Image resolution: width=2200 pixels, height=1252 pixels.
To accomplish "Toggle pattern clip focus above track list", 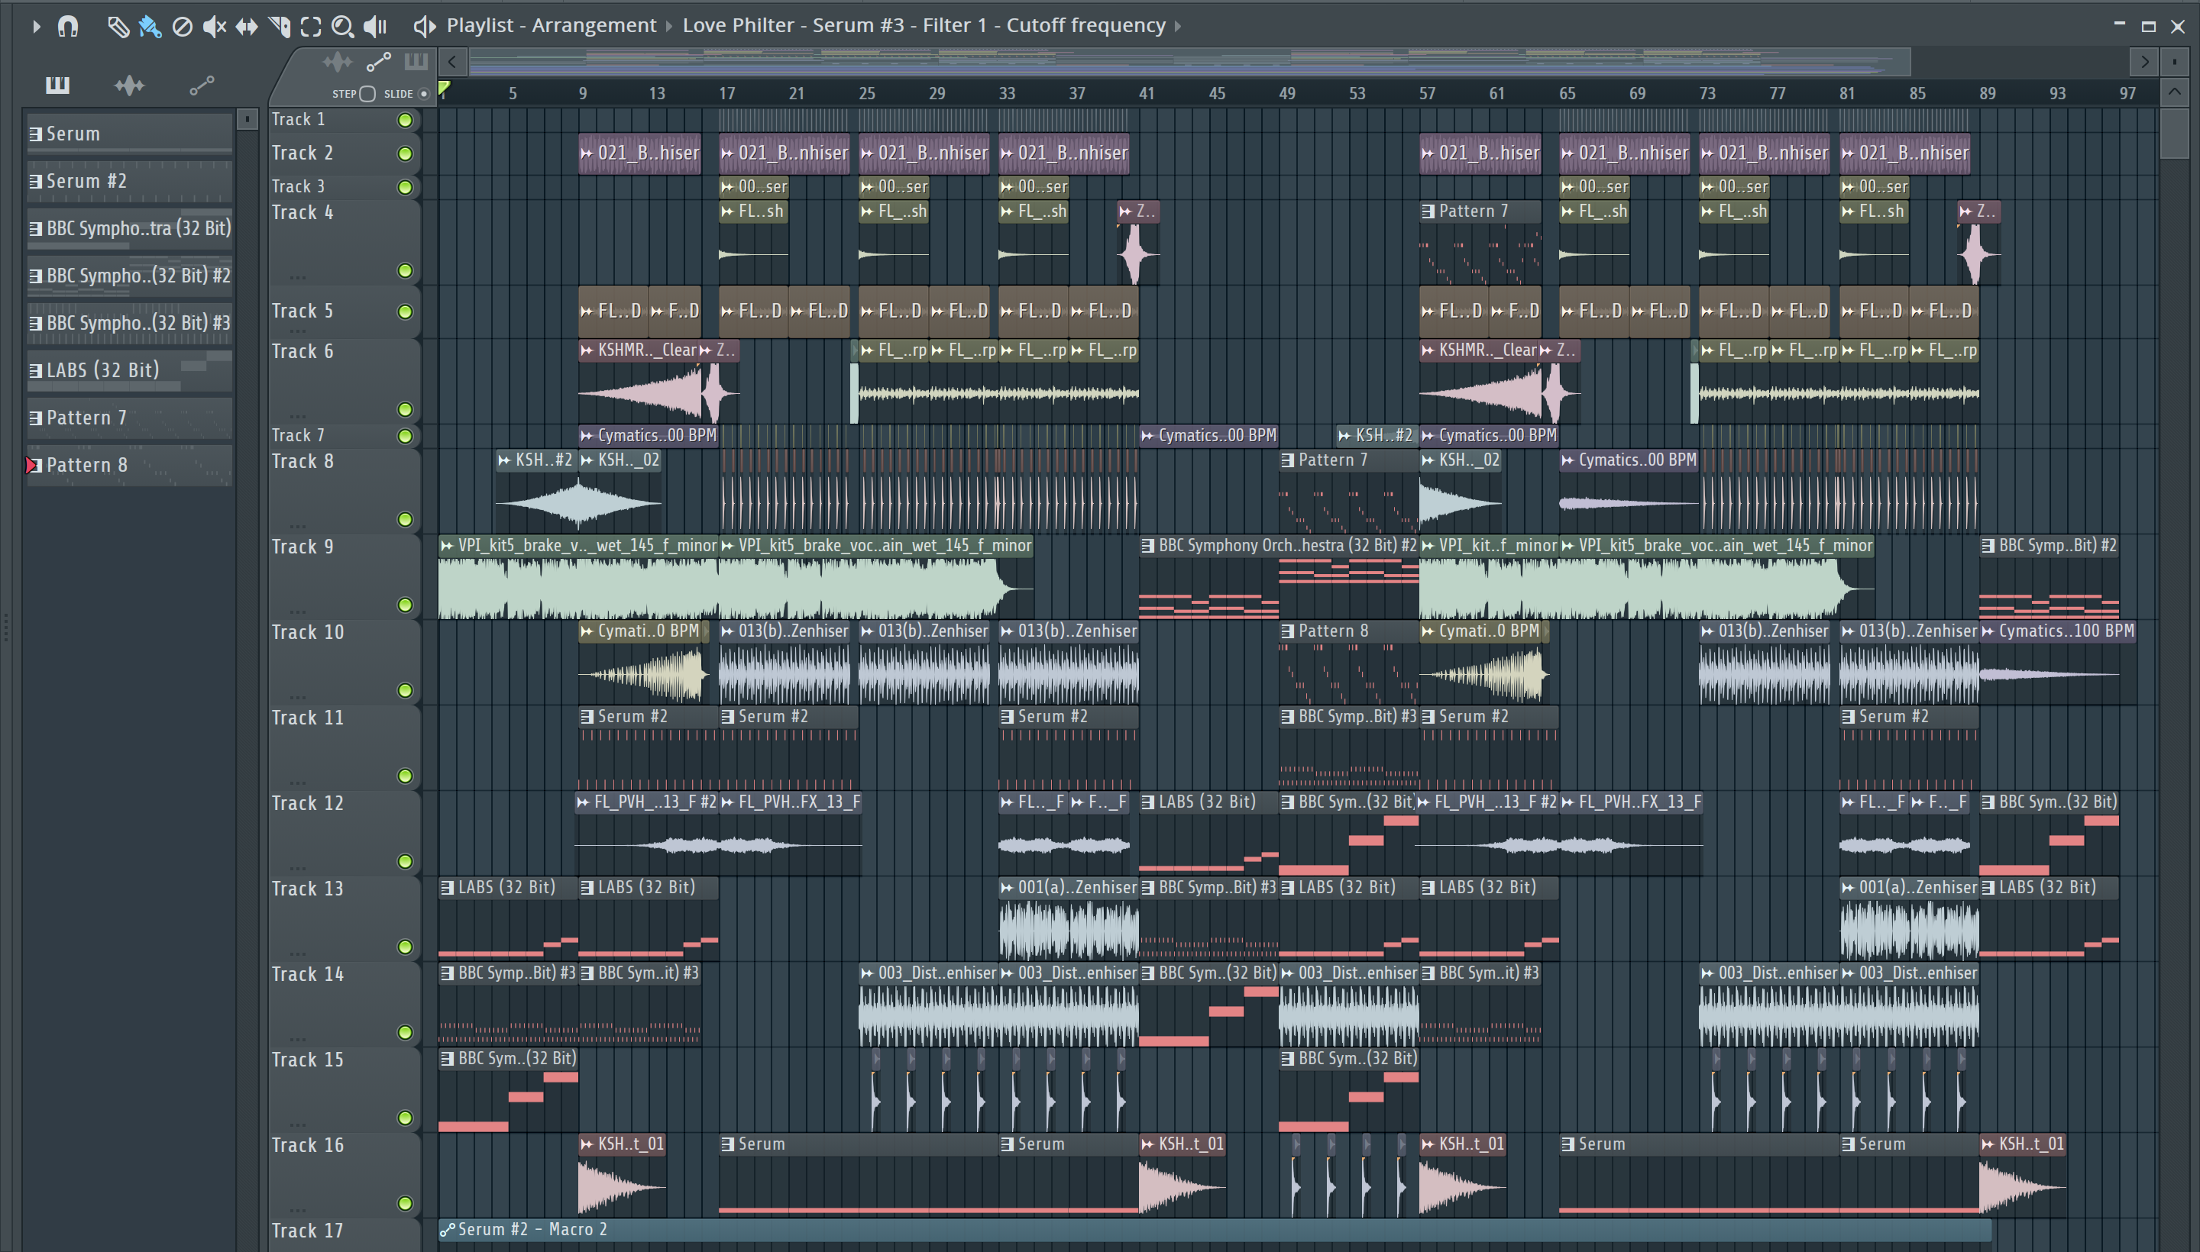I will (416, 61).
